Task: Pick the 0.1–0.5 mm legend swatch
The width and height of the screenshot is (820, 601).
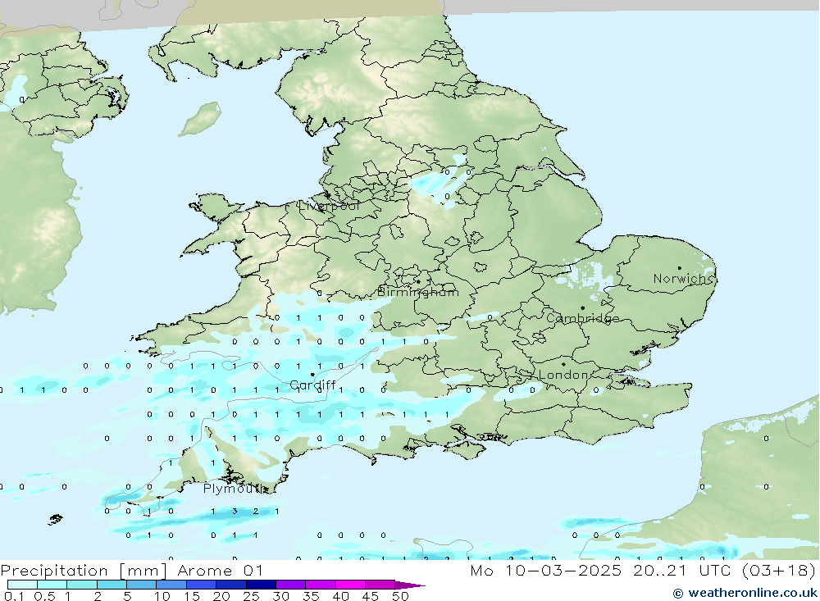Action: [x=22, y=585]
